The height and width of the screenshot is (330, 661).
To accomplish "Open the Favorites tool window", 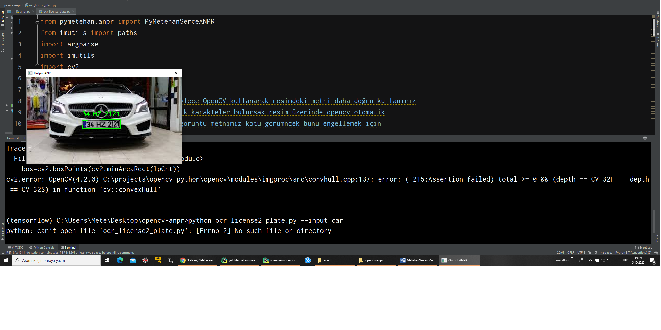I will 3,232.
